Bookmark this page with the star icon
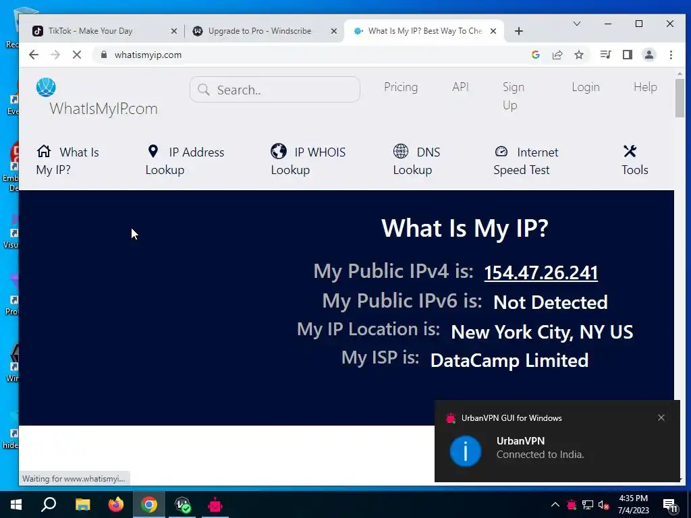This screenshot has height=518, width=691. click(x=579, y=55)
